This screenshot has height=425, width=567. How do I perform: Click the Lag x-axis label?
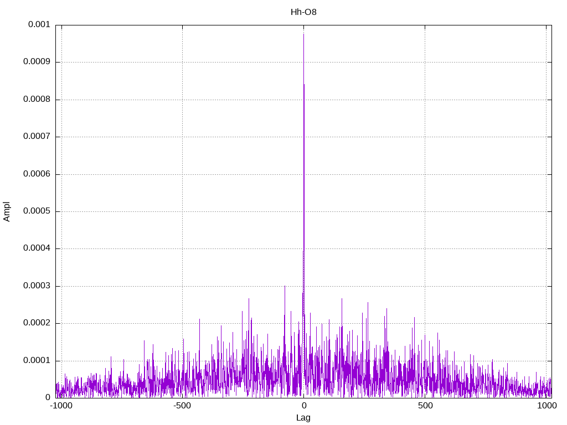click(303, 418)
